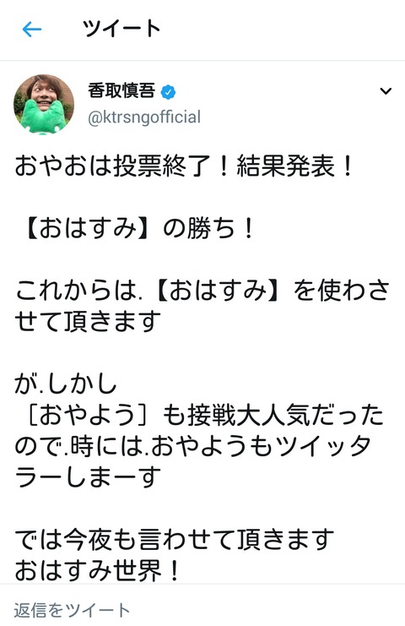The height and width of the screenshot is (626, 405).
Task: Tap the が.しかし line
Action: point(66,384)
